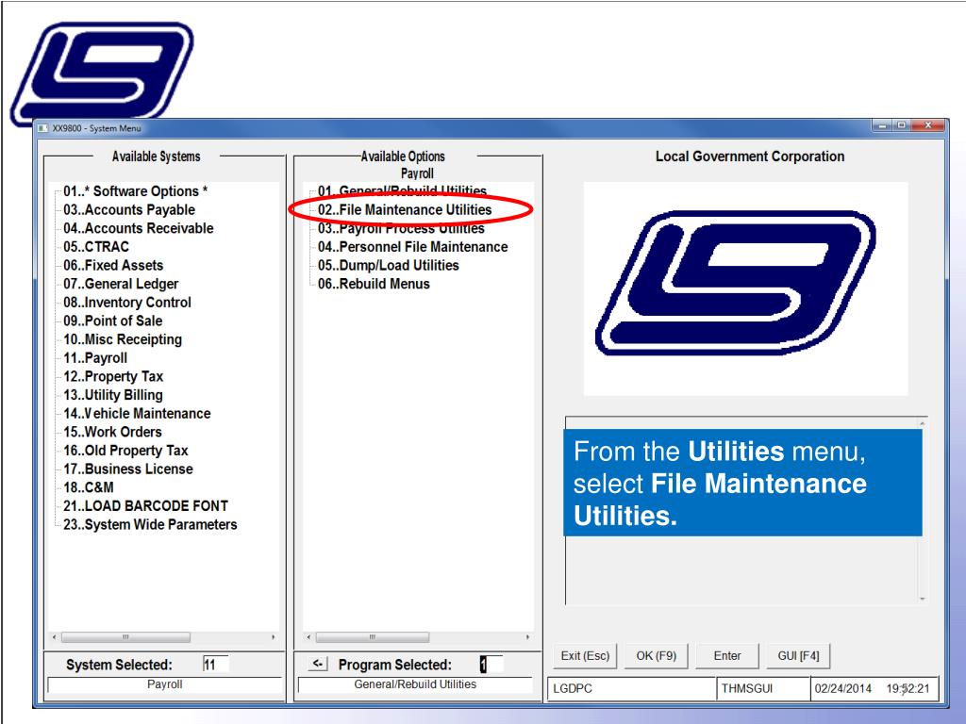Click the Exit (Esc) button

(x=585, y=656)
